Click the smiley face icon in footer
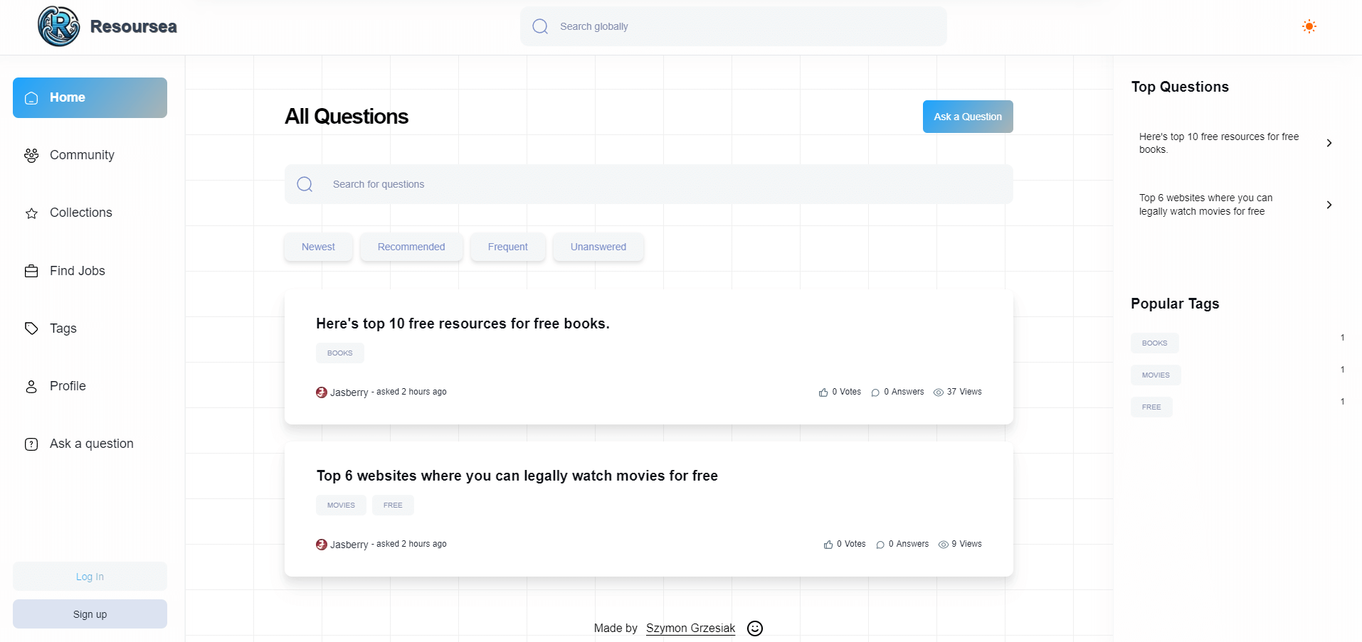This screenshot has width=1362, height=642. 755,628
